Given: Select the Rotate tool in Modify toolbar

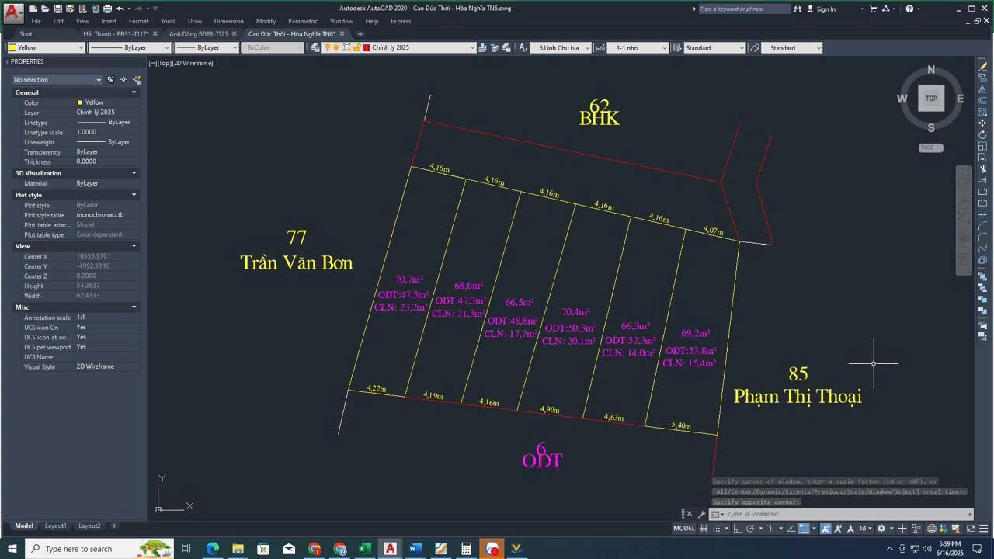Looking at the screenshot, I should click(x=983, y=135).
